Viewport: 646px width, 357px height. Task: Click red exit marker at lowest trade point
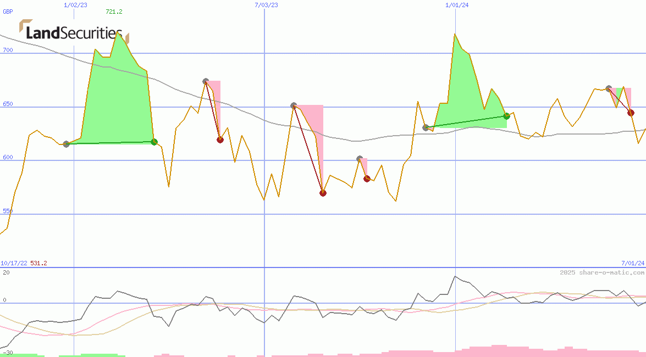[x=323, y=193]
